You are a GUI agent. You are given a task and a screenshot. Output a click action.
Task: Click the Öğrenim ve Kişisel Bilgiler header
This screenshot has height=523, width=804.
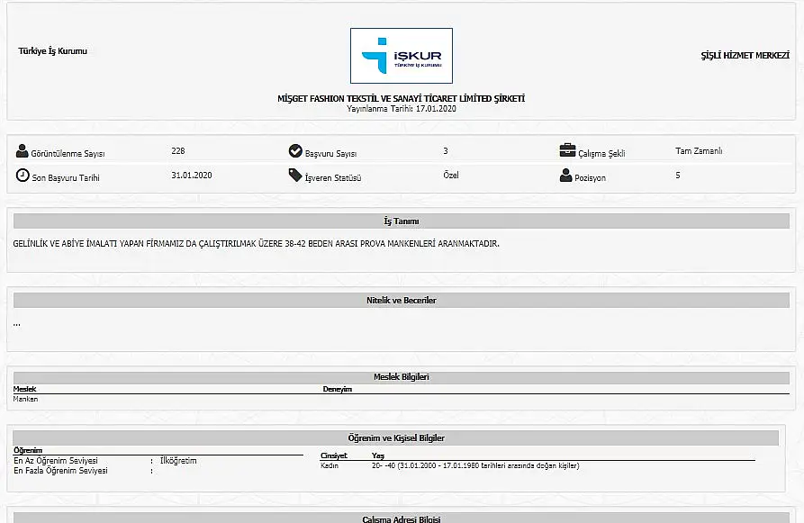tap(396, 437)
